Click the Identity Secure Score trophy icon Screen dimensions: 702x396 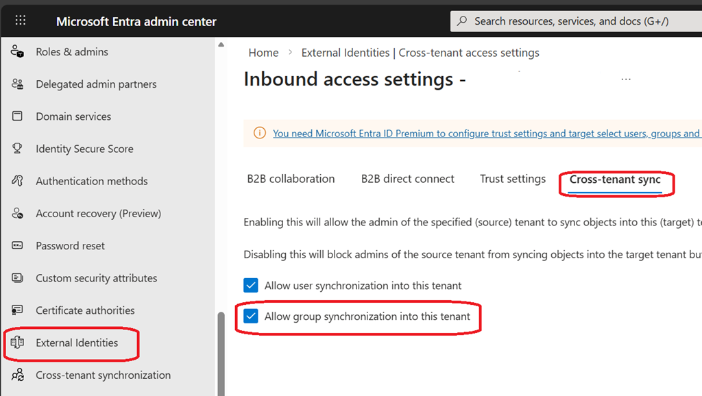(18, 149)
